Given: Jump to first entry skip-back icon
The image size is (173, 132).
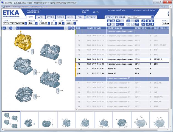Looking at the screenshot, I should coord(143,24).
